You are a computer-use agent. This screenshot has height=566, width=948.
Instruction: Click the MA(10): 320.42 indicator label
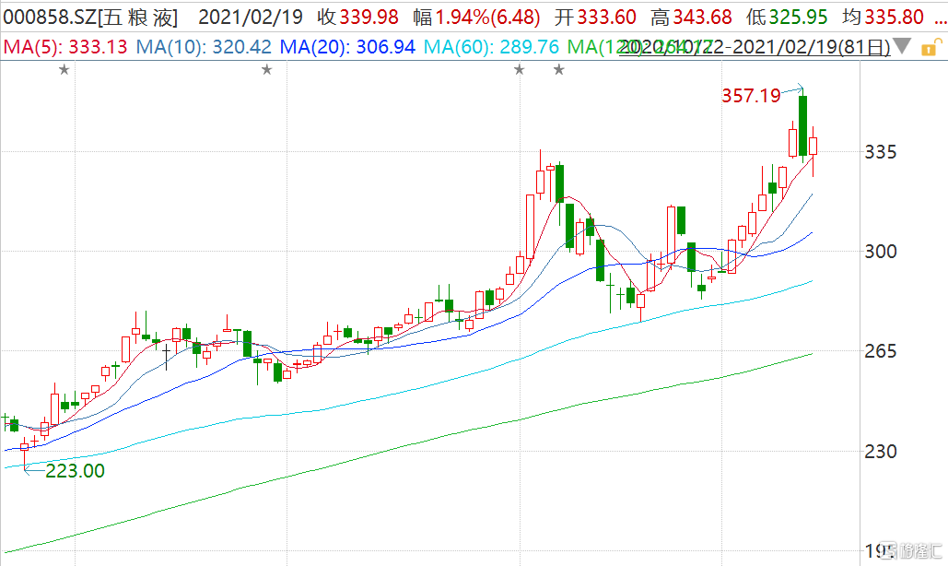pyautogui.click(x=204, y=47)
